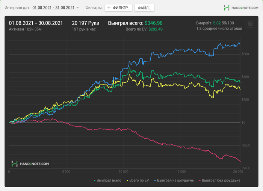263x191 pixels.
Task: Click the yellow dot of Всего по EV legend
Action: point(127,180)
